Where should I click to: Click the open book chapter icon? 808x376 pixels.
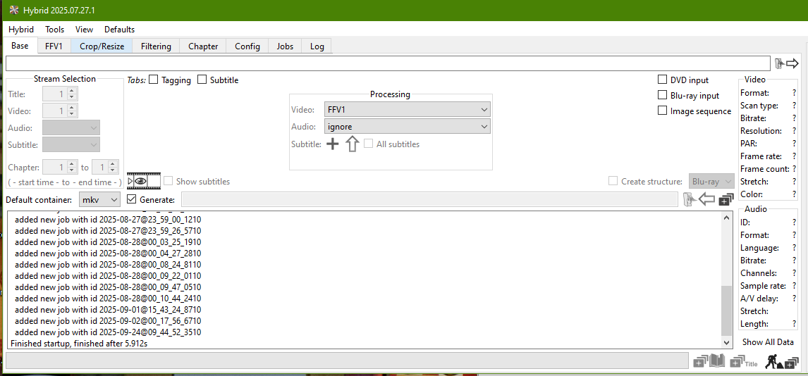pyautogui.click(x=716, y=361)
